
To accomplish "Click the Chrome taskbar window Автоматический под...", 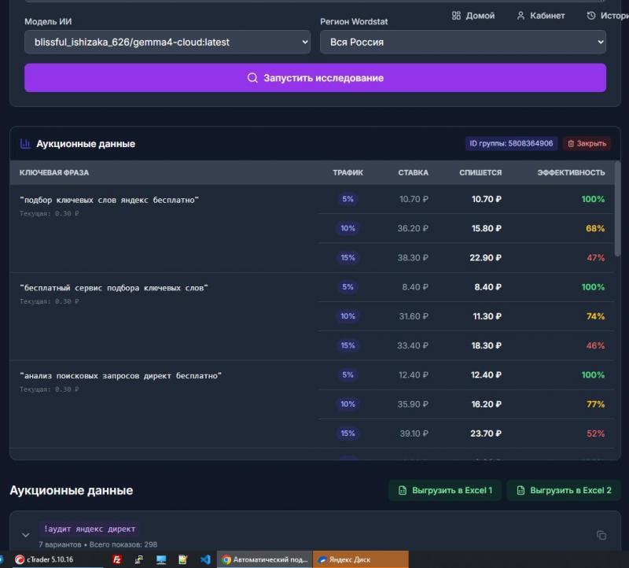I will tap(265, 559).
